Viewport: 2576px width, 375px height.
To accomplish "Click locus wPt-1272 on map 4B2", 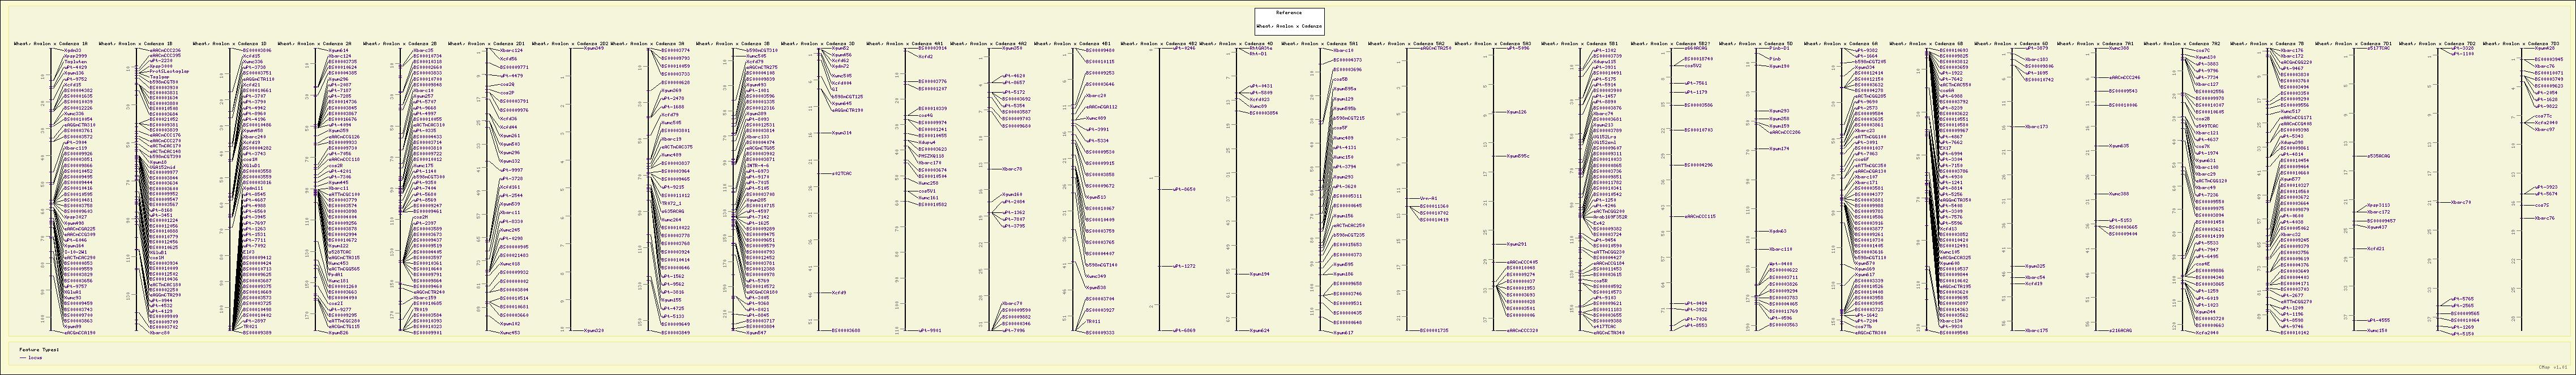I will (x=1184, y=267).
